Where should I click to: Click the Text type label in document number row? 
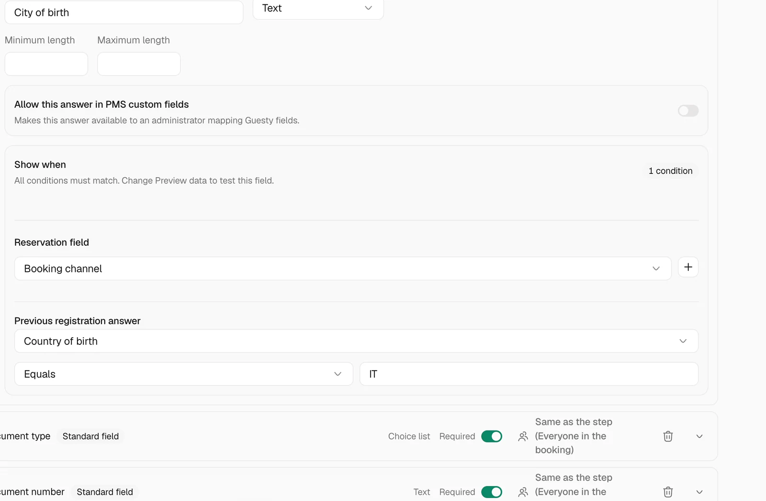pos(422,492)
